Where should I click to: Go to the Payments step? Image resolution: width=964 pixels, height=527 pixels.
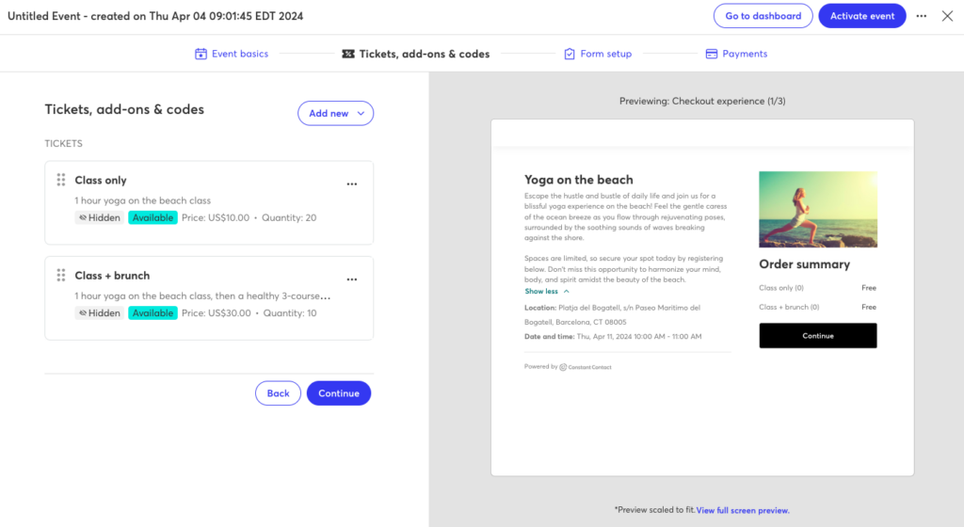tap(744, 55)
